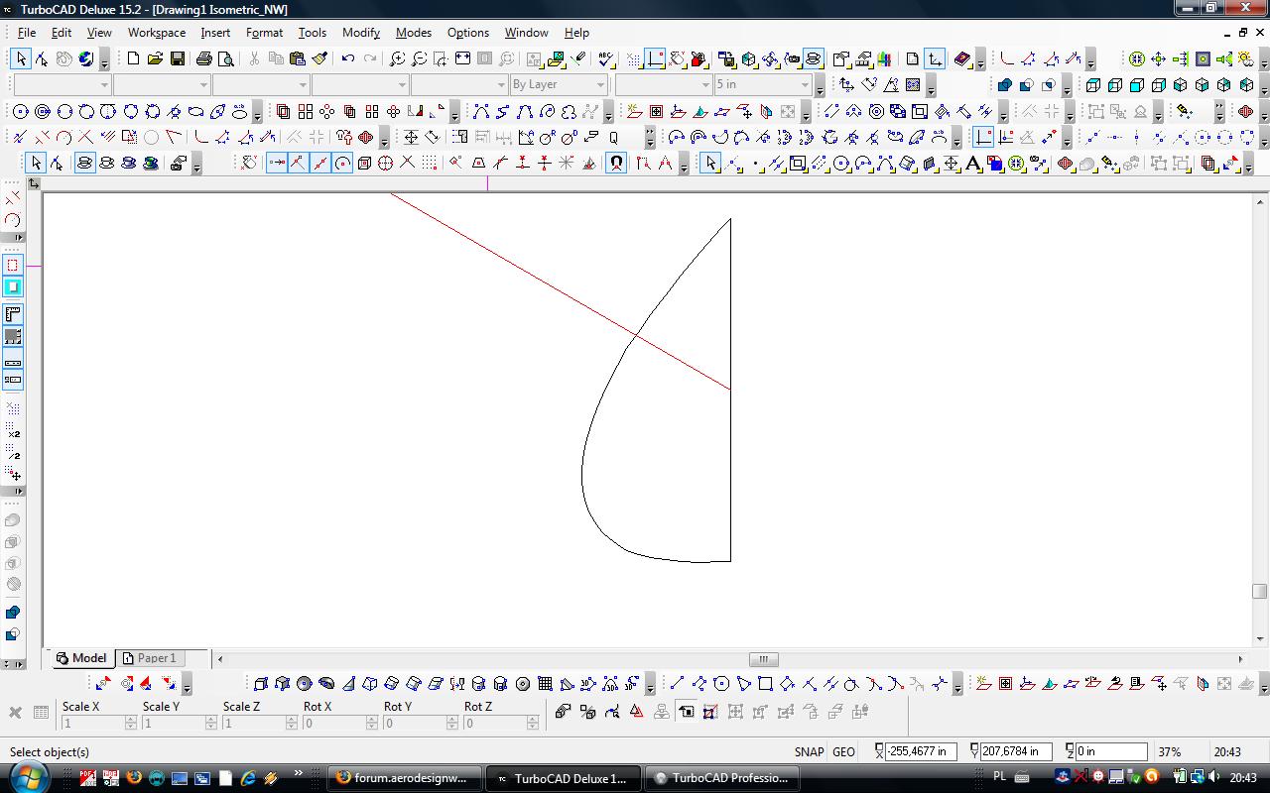Viewport: 1270px width, 793px height.
Task: Switch to the Paper 1 tab
Action: pyautogui.click(x=149, y=658)
